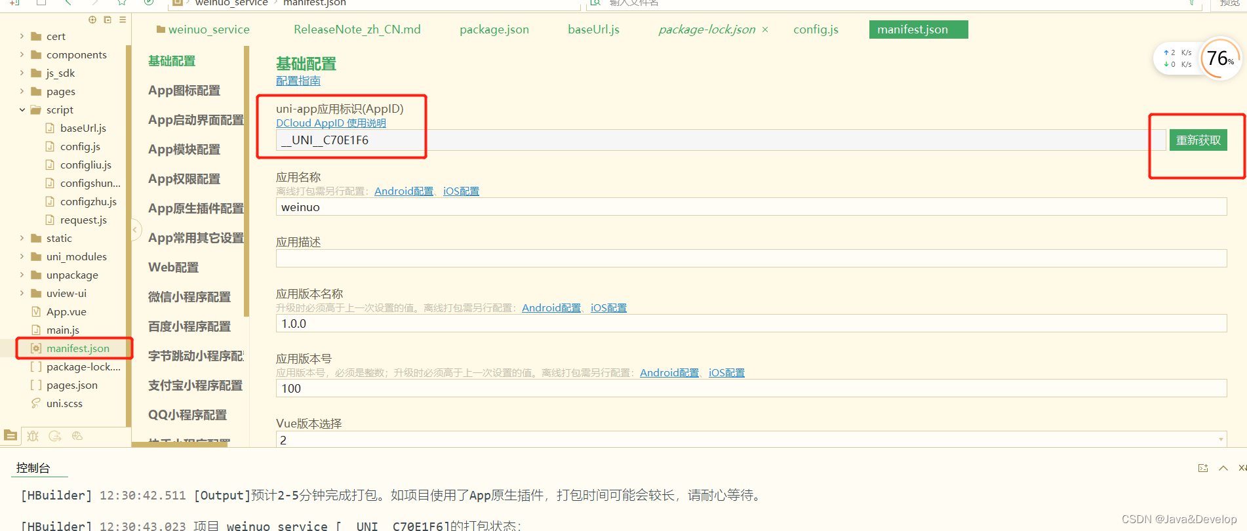Click the 76% memory usage circle
This screenshot has width=1247, height=531.
pos(1220,58)
